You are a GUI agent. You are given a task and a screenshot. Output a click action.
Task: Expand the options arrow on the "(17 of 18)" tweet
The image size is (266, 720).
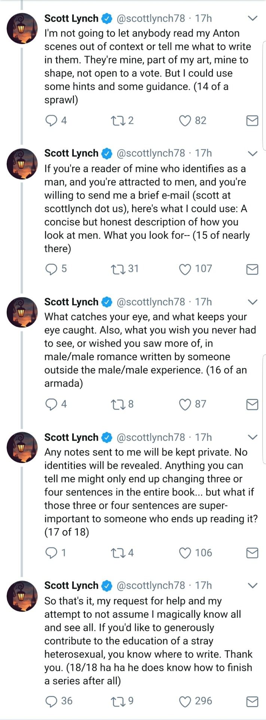(x=253, y=437)
